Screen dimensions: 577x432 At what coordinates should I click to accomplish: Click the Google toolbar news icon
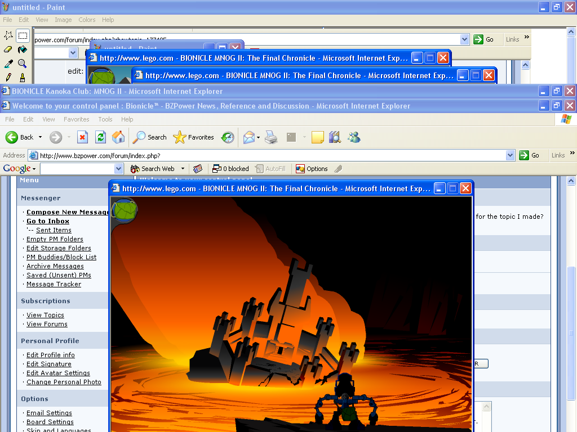point(198,169)
